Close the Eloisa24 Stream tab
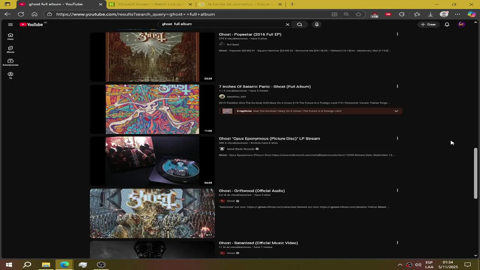The height and width of the screenshot is (270, 480). [190, 4]
